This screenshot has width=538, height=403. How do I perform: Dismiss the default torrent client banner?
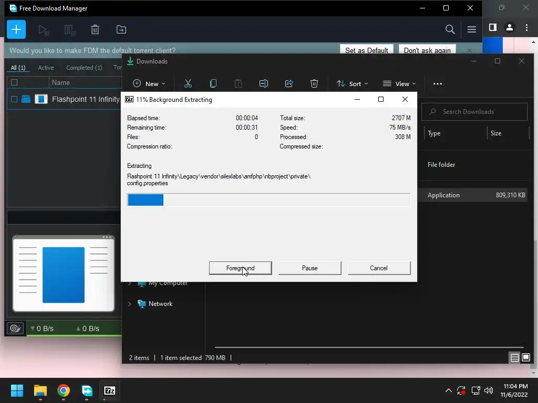click(x=469, y=51)
